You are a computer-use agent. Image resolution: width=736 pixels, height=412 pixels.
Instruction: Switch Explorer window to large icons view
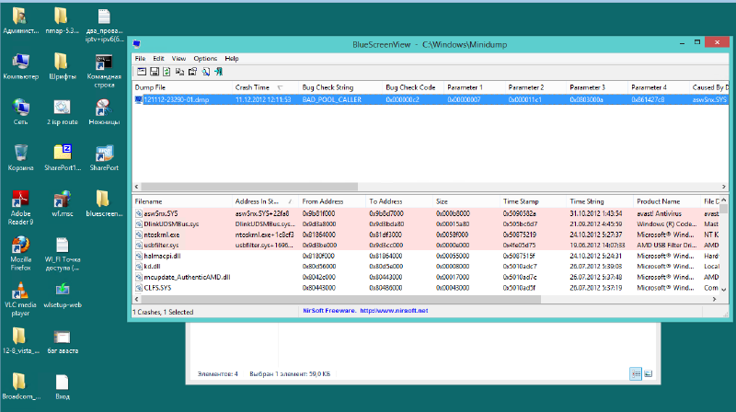click(649, 374)
